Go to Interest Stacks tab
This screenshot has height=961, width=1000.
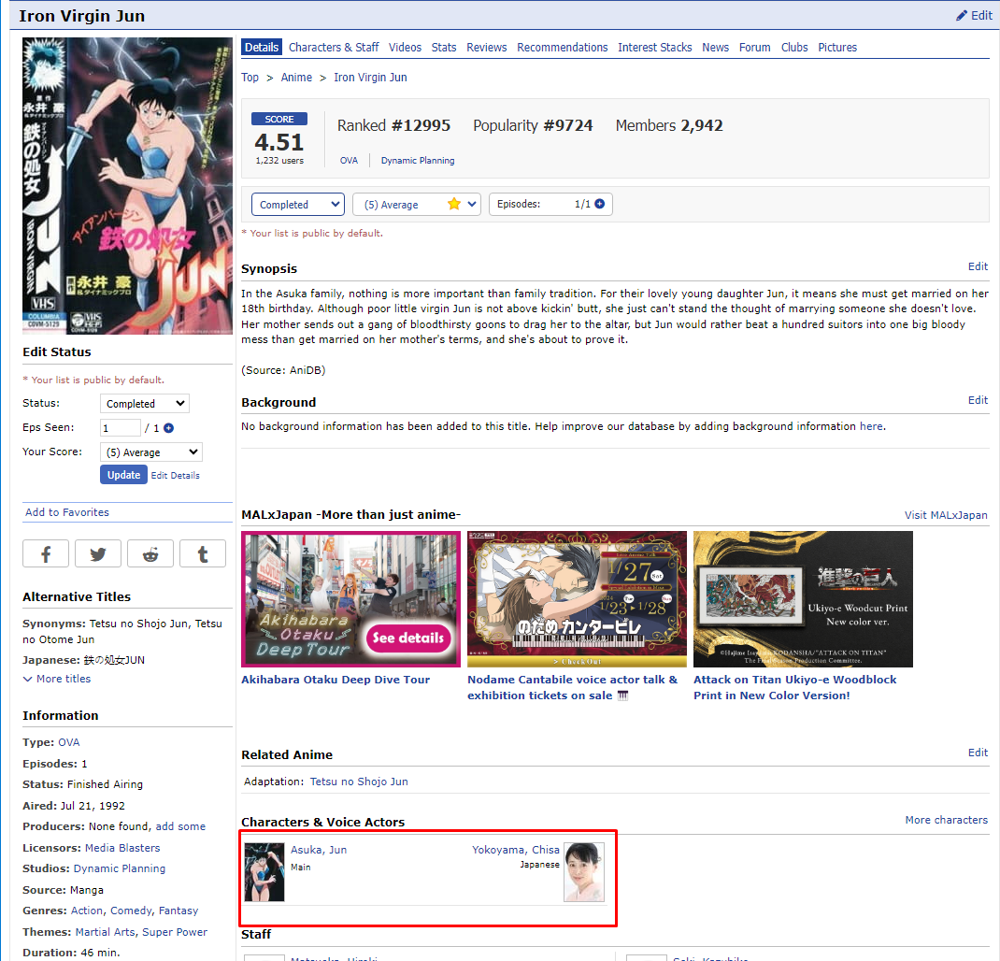tap(654, 48)
